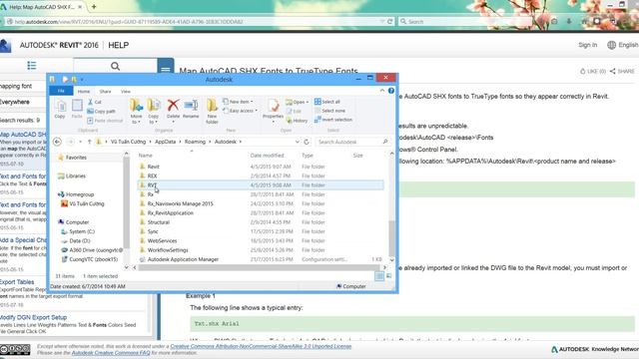The height and width of the screenshot is (359, 639).
Task: Open address bar history dropdown in Explorer
Action: 298,142
